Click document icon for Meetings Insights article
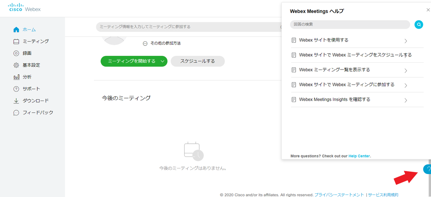Screen dimensions: 431x197 (294, 100)
